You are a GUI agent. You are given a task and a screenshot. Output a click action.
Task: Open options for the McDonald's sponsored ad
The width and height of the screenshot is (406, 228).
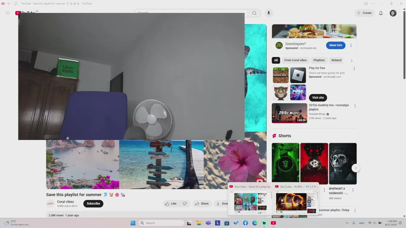pyautogui.click(x=351, y=45)
